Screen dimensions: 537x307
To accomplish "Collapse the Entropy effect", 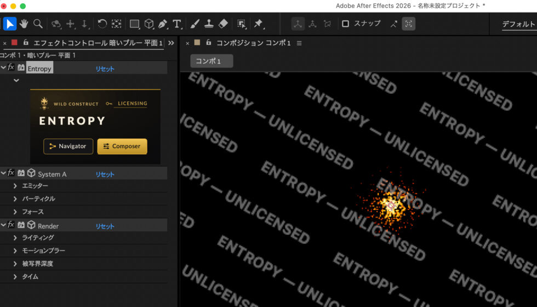I will tap(3, 67).
